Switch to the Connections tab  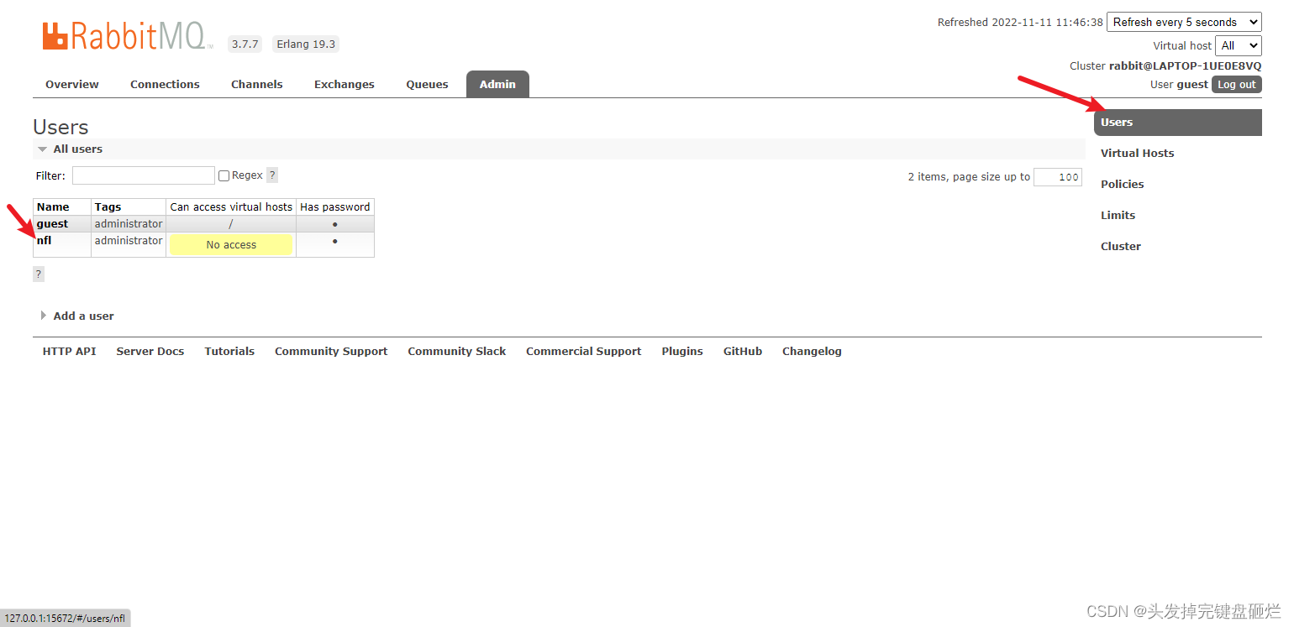(165, 85)
